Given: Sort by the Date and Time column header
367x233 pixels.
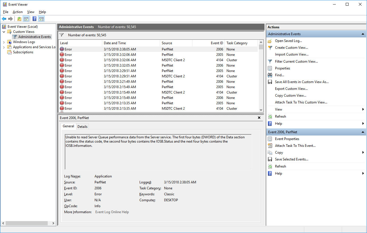Looking at the screenshot, I should tap(131, 43).
